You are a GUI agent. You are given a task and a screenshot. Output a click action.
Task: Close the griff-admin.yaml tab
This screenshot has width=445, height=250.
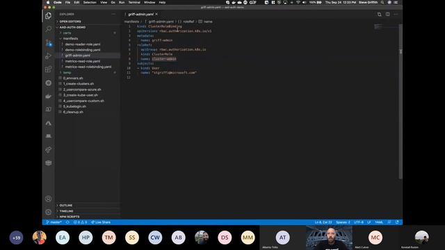point(156,14)
